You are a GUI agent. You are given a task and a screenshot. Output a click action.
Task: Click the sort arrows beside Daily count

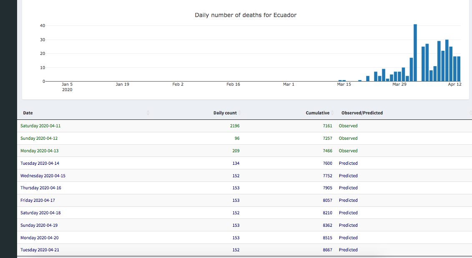point(239,113)
